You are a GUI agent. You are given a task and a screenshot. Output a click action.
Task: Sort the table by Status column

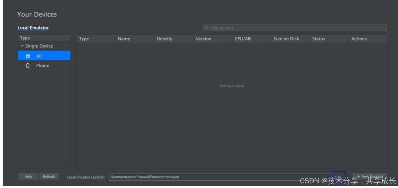(318, 39)
